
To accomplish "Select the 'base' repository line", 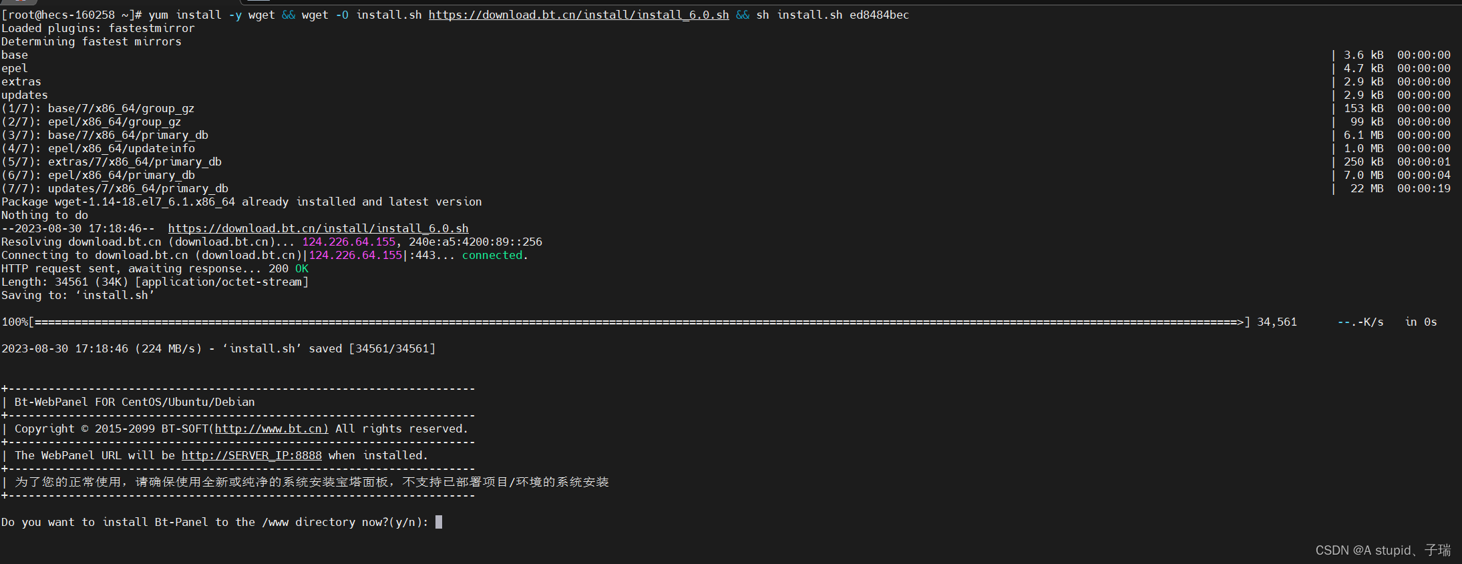I will point(15,55).
